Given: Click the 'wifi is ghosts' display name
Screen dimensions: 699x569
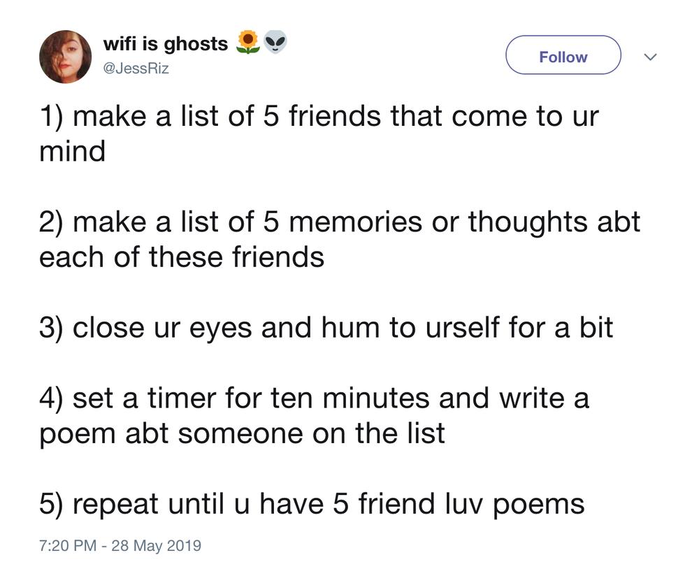Looking at the screenshot, I should tap(166, 44).
